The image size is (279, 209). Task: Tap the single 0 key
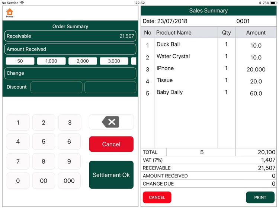click(18, 181)
